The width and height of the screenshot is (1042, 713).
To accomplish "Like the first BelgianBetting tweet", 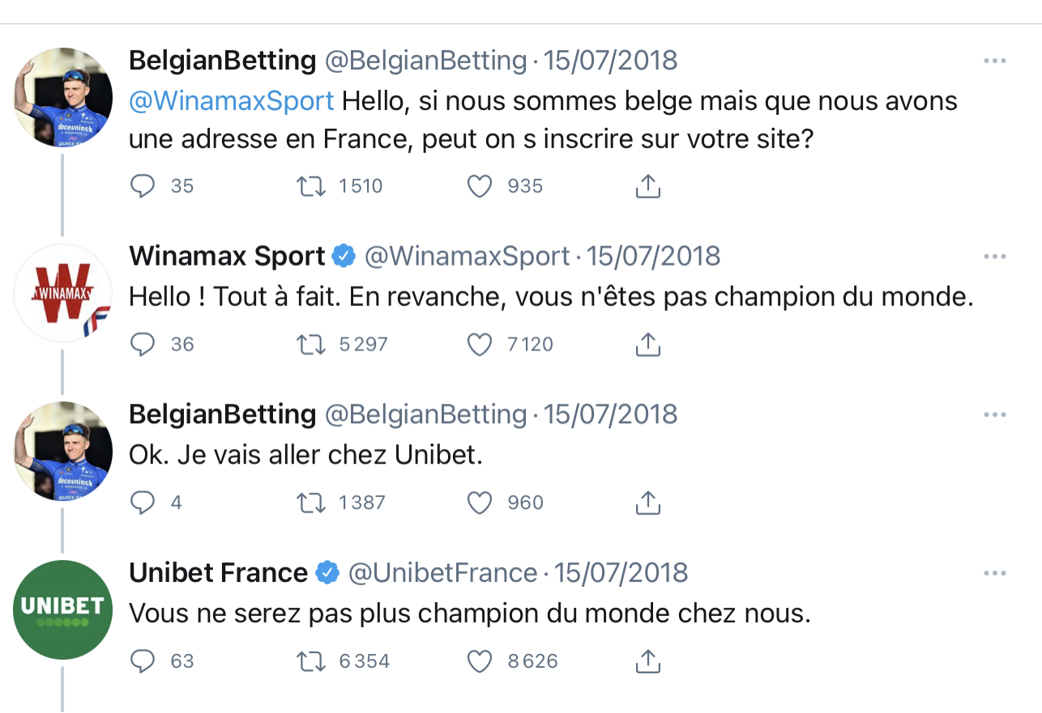I will [x=480, y=187].
